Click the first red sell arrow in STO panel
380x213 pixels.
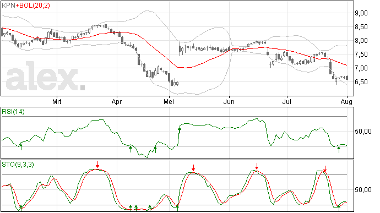pos(97,165)
